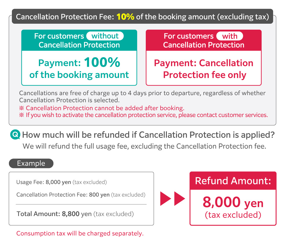Image resolution: width=285 pixels, height=243 pixels.
Task: Click the "Total Amount: 8,800 yen" line
Action: coord(75,214)
